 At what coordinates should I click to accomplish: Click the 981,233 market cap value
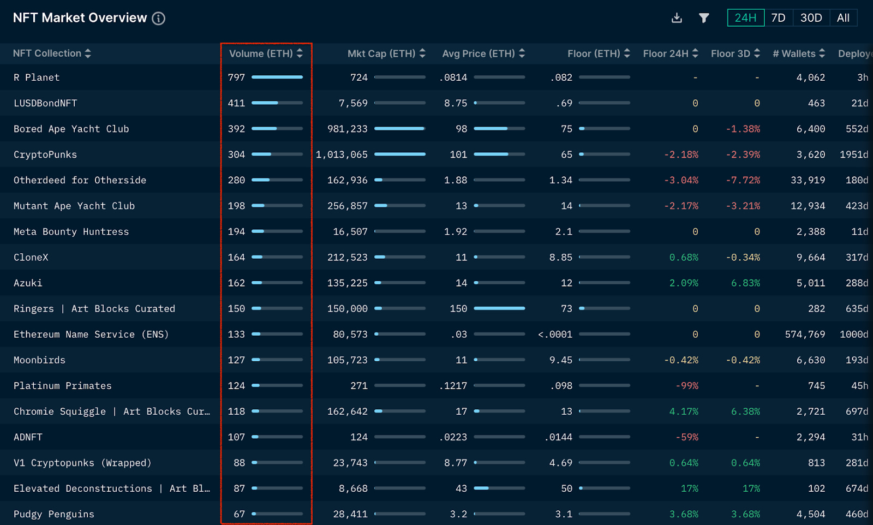tap(348, 129)
